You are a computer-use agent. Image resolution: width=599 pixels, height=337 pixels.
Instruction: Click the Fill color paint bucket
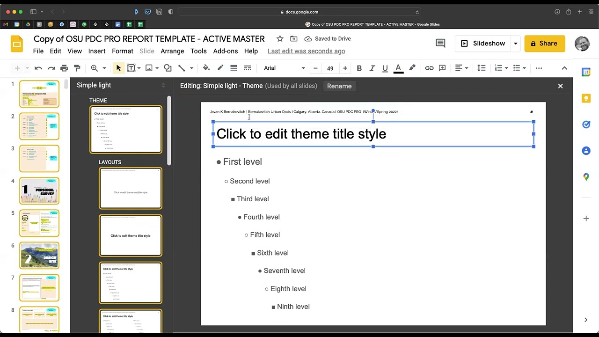point(206,68)
